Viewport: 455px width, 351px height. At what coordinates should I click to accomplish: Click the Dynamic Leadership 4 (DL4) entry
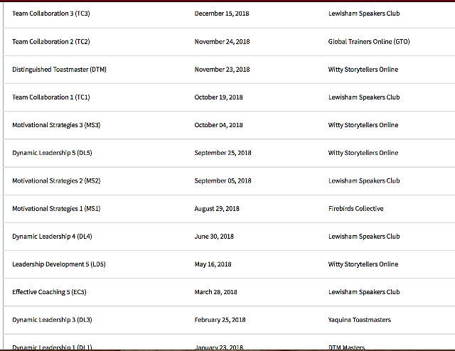pyautogui.click(x=52, y=237)
